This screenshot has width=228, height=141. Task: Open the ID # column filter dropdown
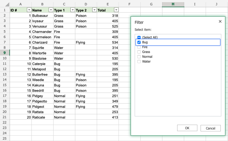click(29, 10)
